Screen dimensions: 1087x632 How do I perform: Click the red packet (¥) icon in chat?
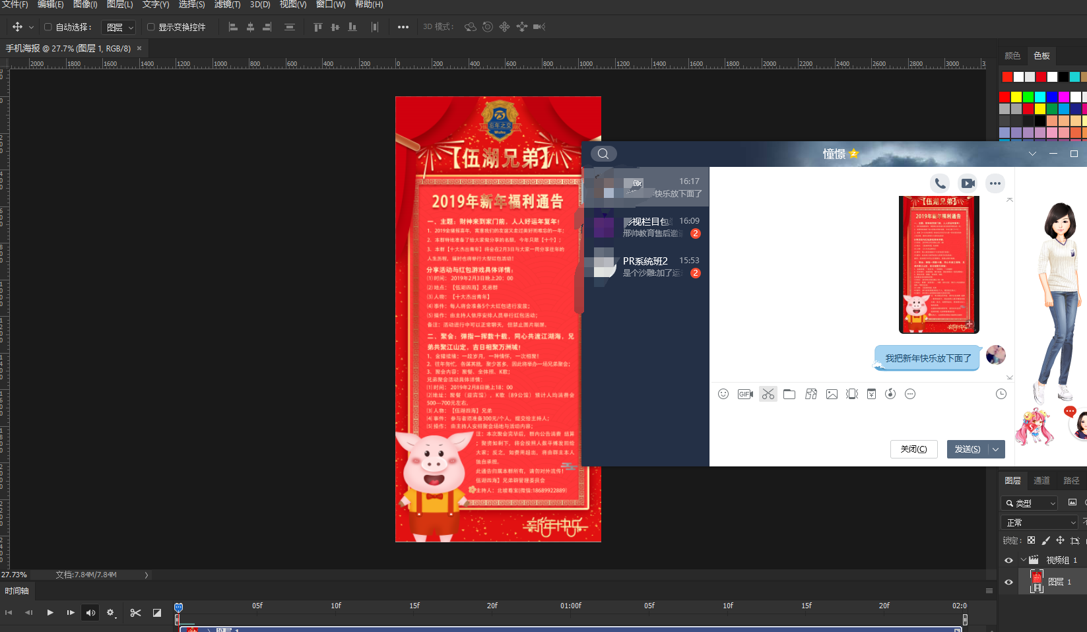[x=871, y=394]
